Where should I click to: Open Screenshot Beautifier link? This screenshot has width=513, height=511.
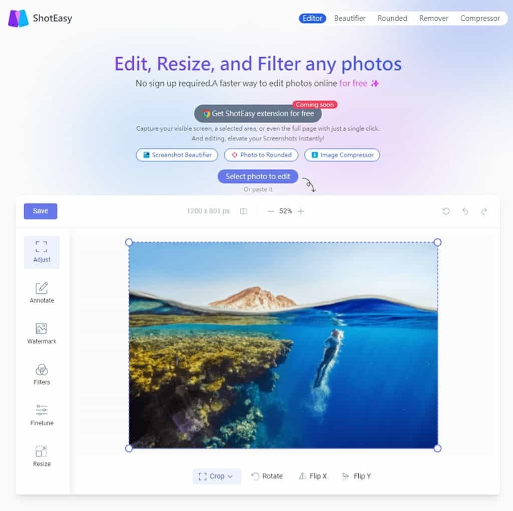tap(177, 155)
